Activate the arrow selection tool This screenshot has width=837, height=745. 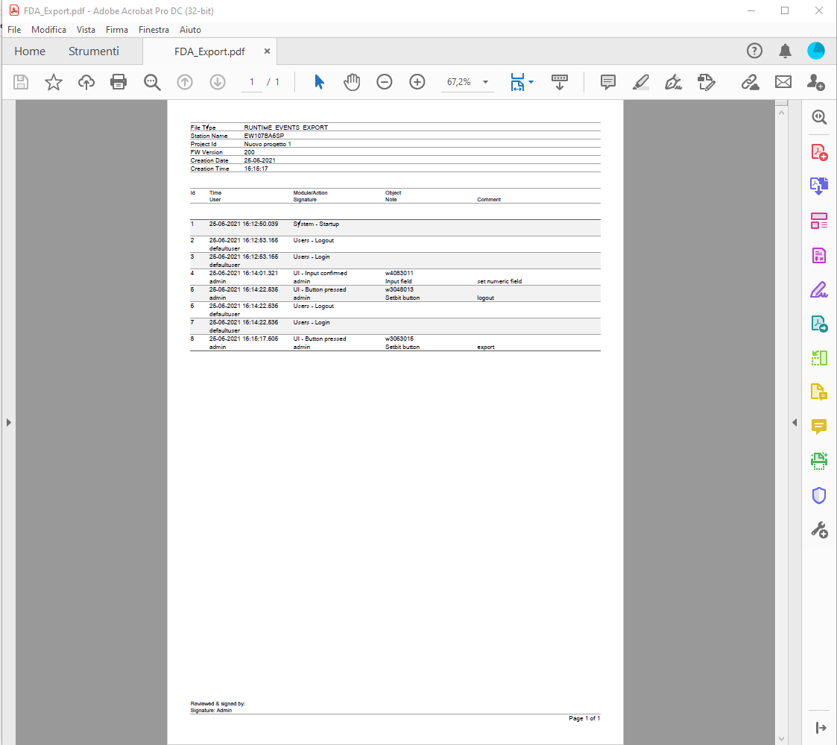[319, 82]
